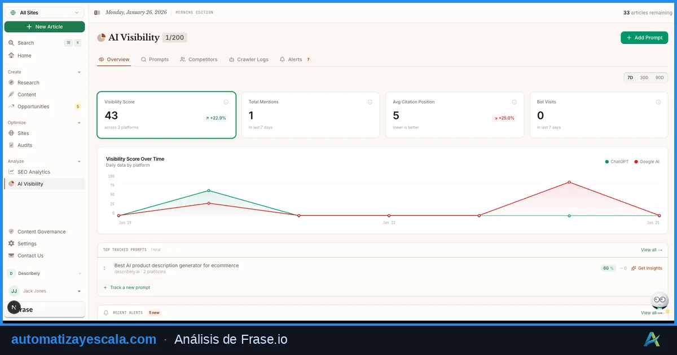Click the +22.9% change badge
This screenshot has height=355, width=677.
216,118
